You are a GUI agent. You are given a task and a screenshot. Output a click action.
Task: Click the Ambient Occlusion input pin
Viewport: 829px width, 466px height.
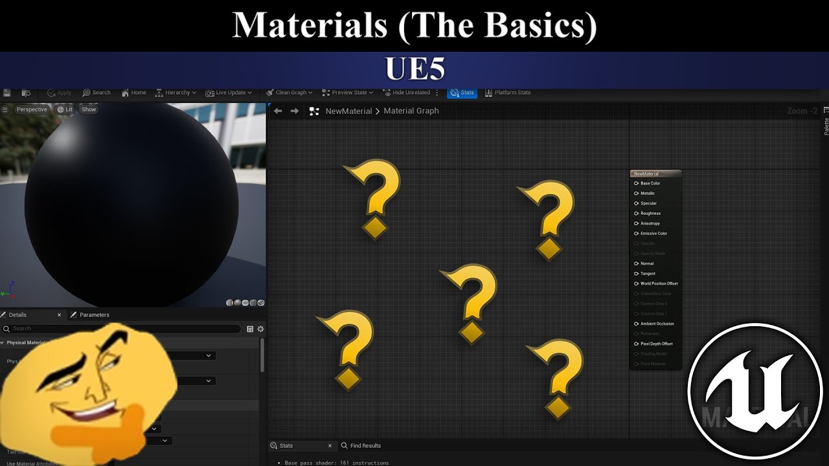[x=637, y=324]
